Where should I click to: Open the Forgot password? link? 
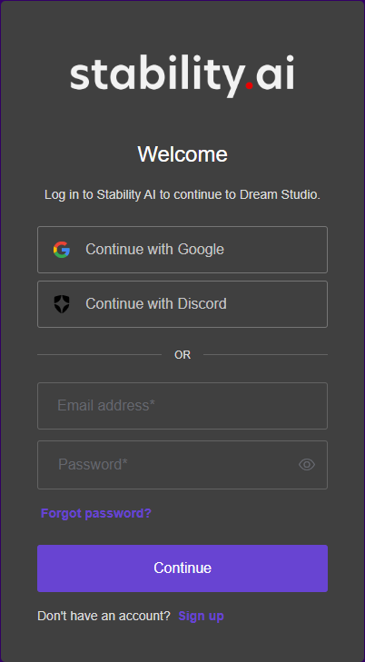point(95,513)
